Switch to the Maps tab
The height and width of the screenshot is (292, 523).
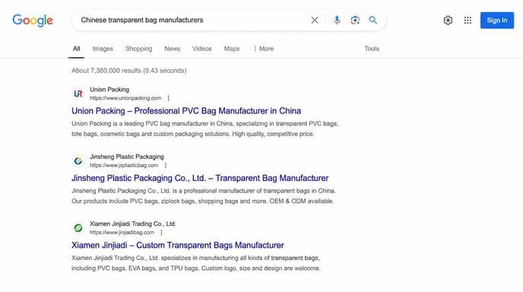click(x=232, y=49)
